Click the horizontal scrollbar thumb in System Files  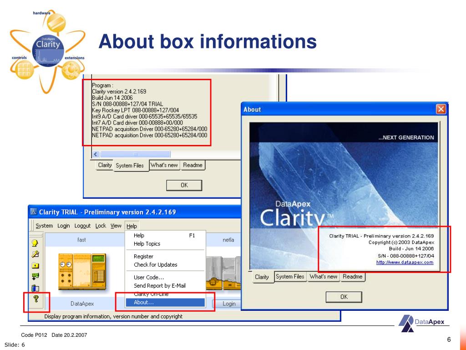point(135,154)
